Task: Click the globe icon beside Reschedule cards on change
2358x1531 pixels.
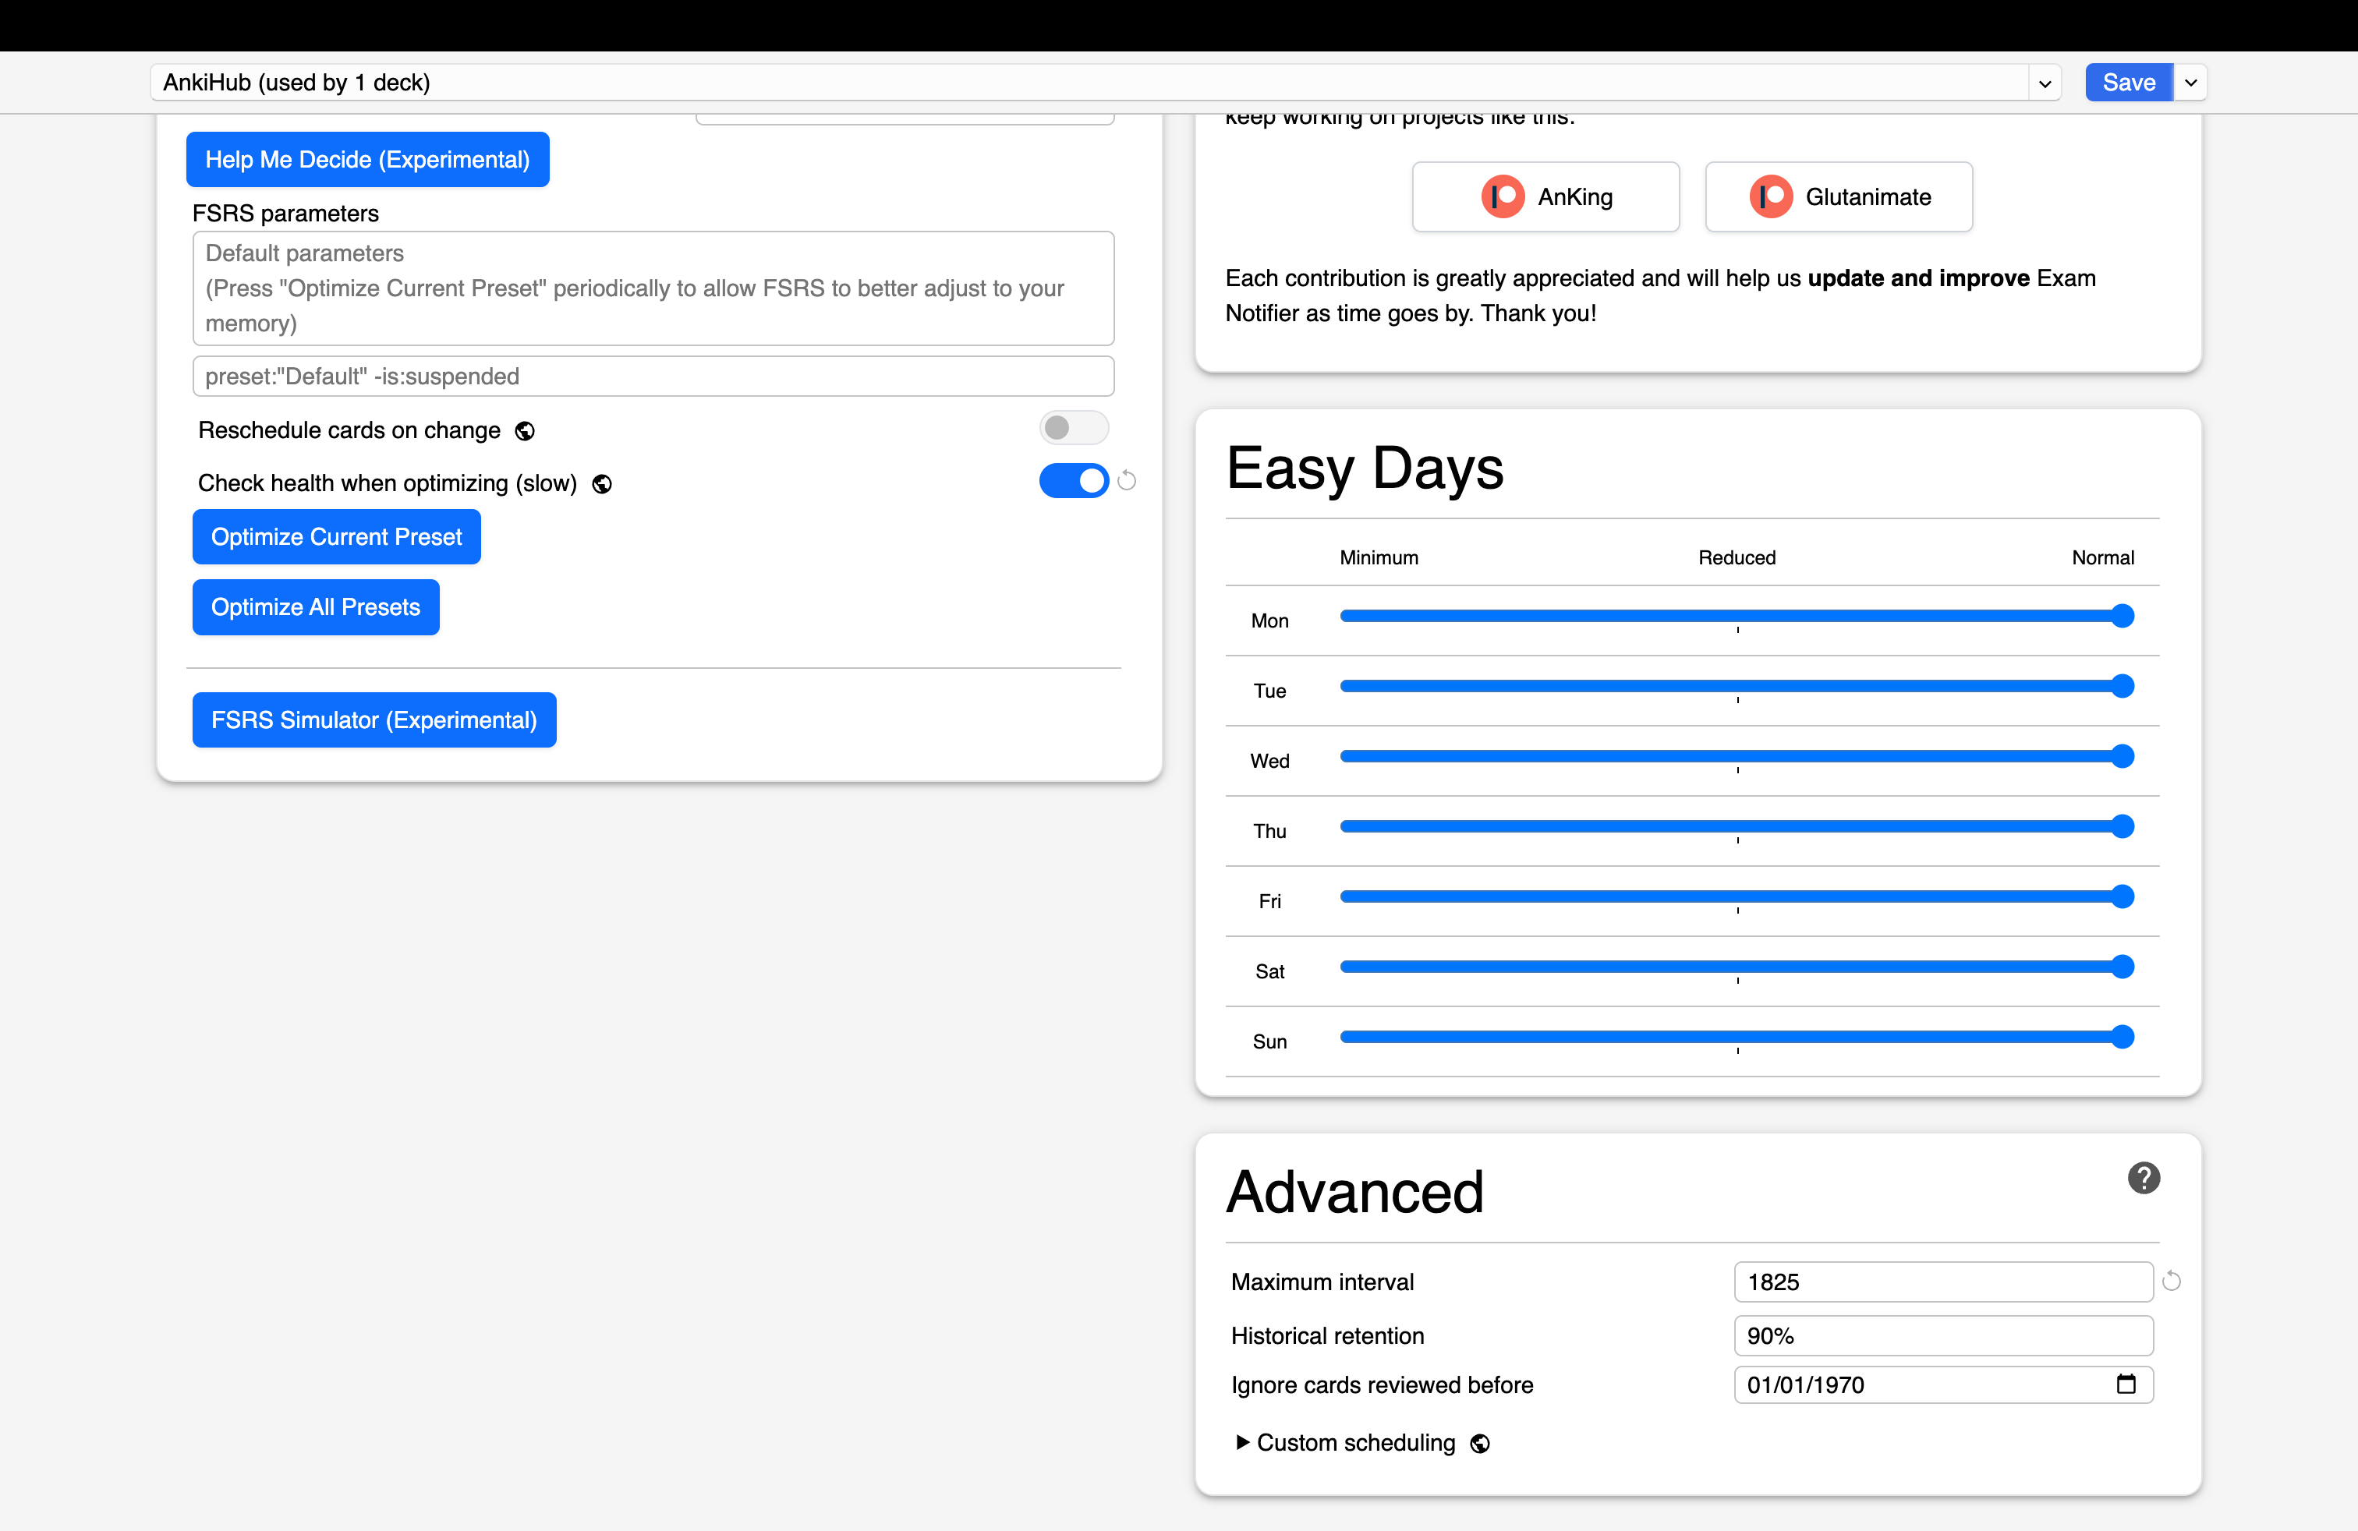Action: click(525, 431)
